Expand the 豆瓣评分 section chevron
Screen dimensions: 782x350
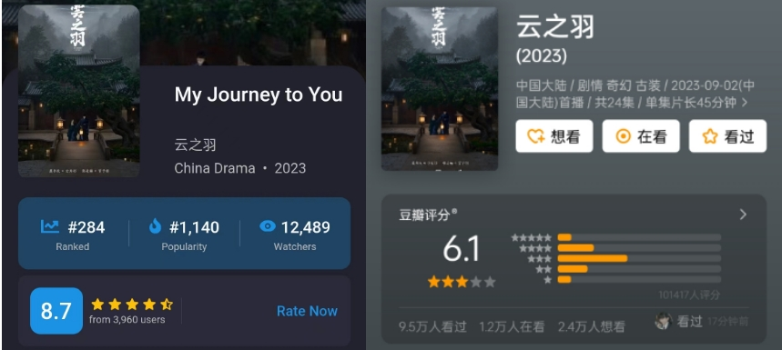click(743, 214)
